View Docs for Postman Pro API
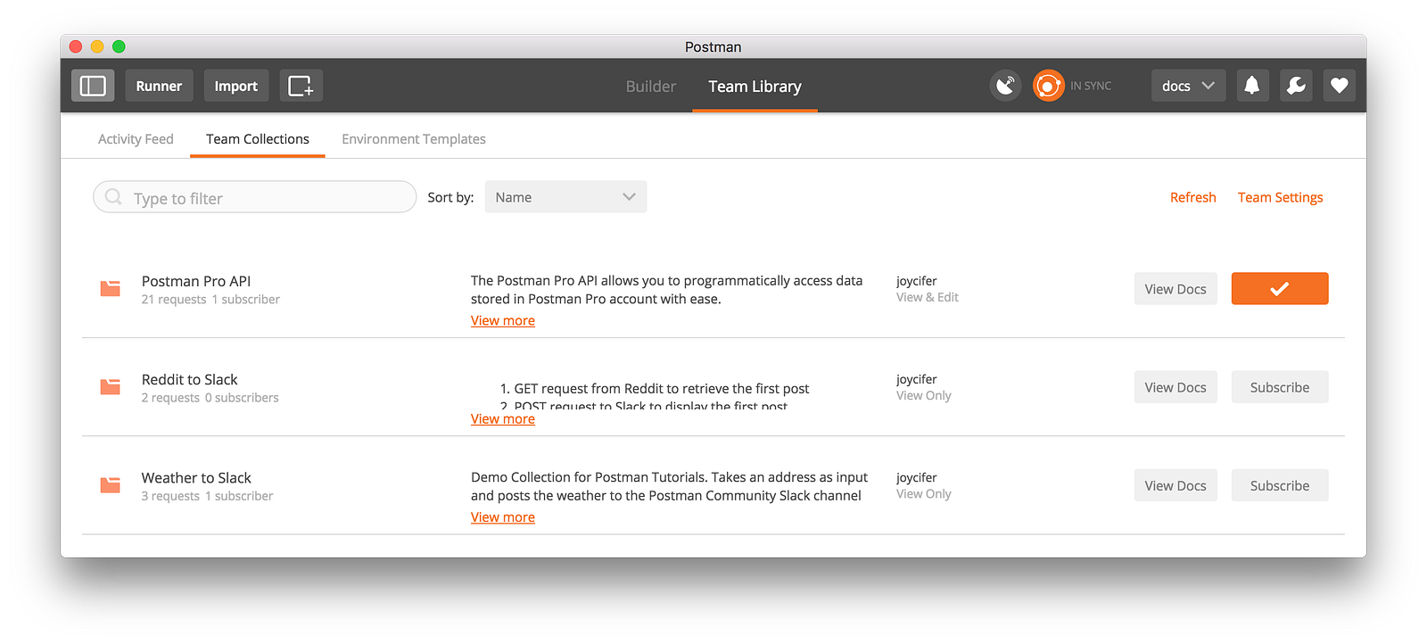The width and height of the screenshot is (1427, 644). pyautogui.click(x=1175, y=289)
